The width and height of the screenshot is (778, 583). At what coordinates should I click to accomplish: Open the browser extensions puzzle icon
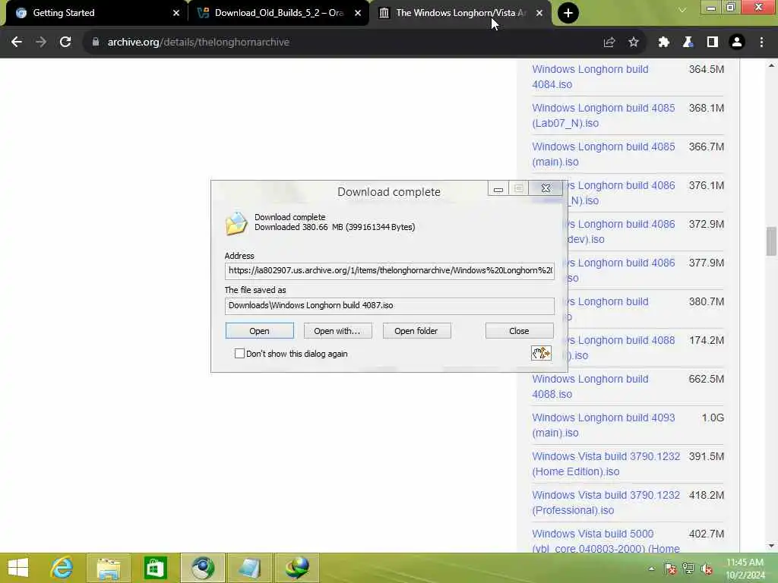(663, 43)
